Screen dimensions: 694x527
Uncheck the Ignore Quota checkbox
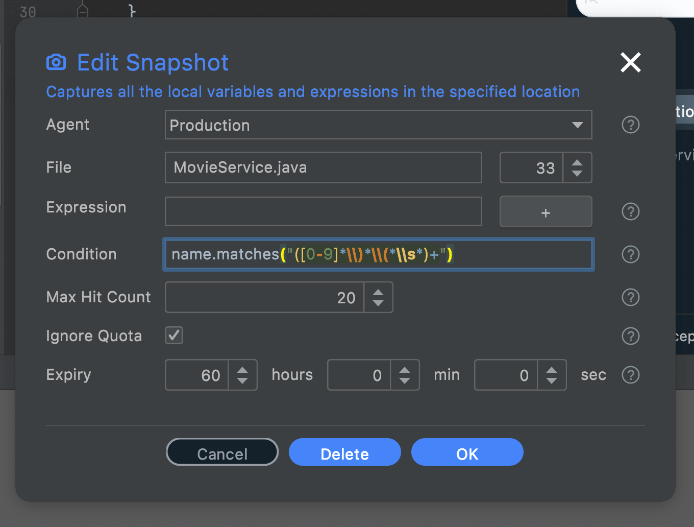click(x=174, y=336)
